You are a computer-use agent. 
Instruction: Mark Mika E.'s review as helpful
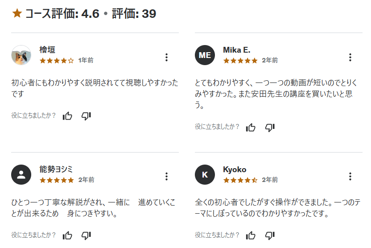click(251, 128)
